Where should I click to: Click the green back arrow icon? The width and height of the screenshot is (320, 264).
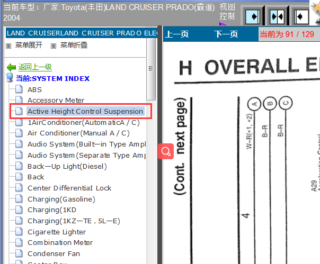coord(11,67)
